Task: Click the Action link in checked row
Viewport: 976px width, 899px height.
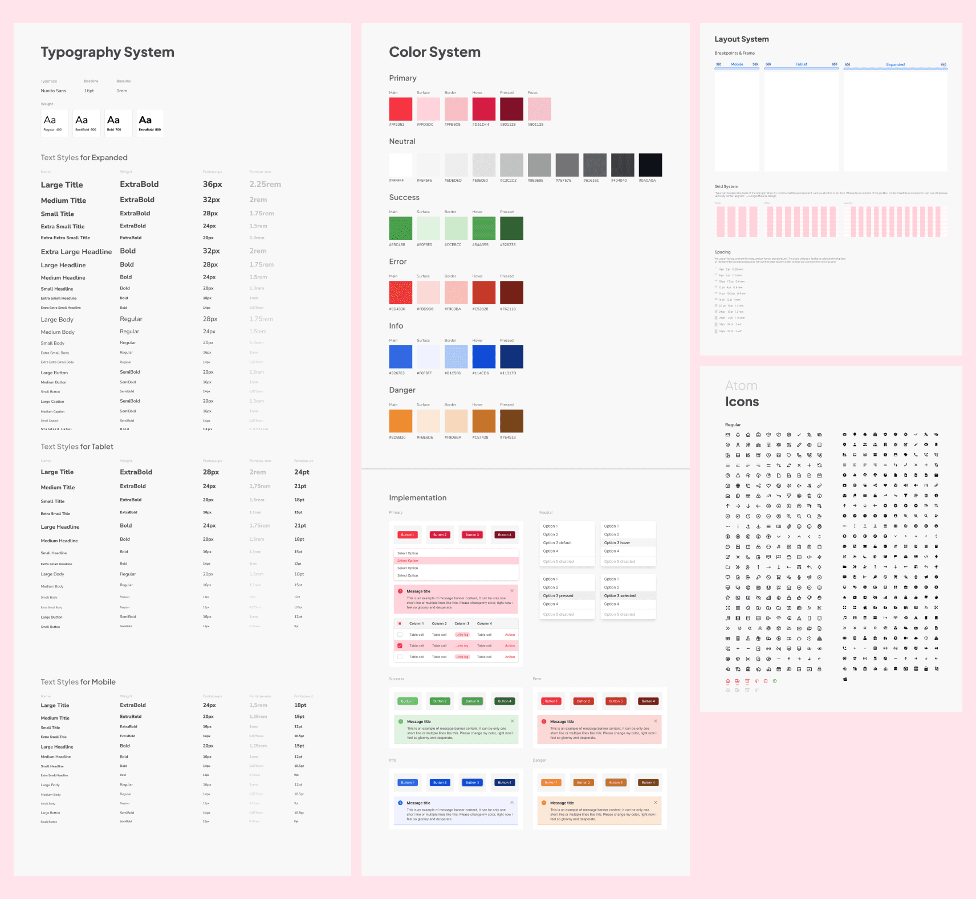Action: point(510,646)
